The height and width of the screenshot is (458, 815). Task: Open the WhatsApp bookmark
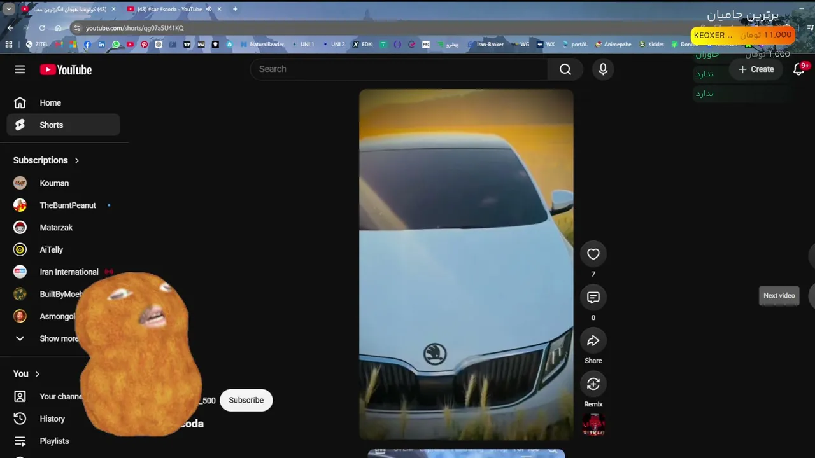click(x=116, y=45)
